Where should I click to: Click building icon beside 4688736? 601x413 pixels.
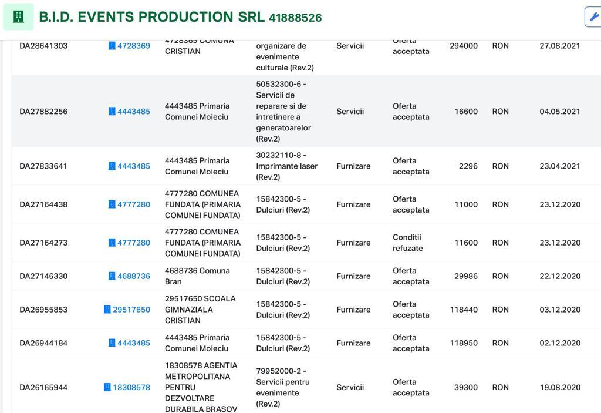coord(112,276)
